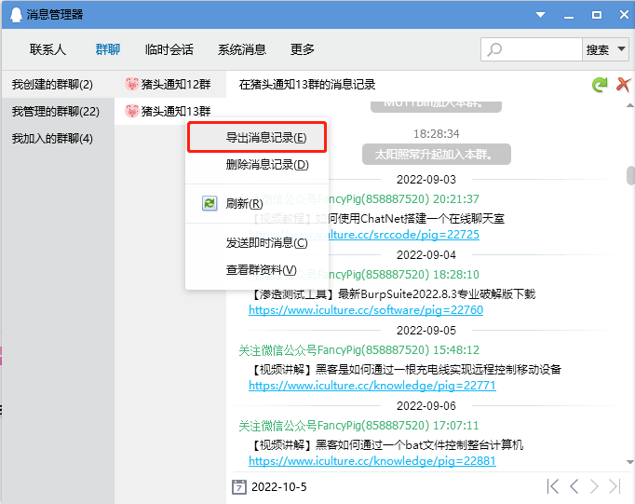Go to the 系统消息 tab
This screenshot has height=504, width=635.
coord(242,49)
